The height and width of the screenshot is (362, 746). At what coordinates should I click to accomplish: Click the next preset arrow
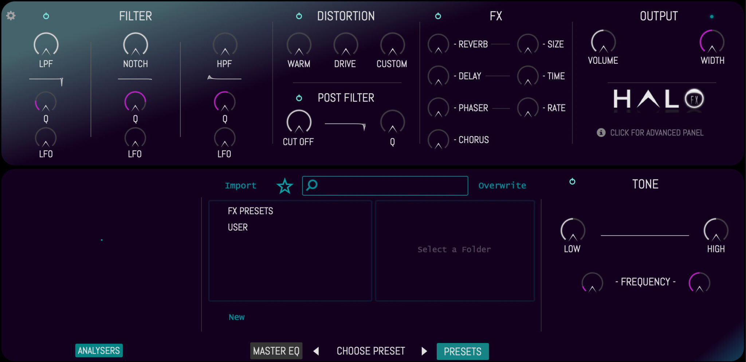424,351
